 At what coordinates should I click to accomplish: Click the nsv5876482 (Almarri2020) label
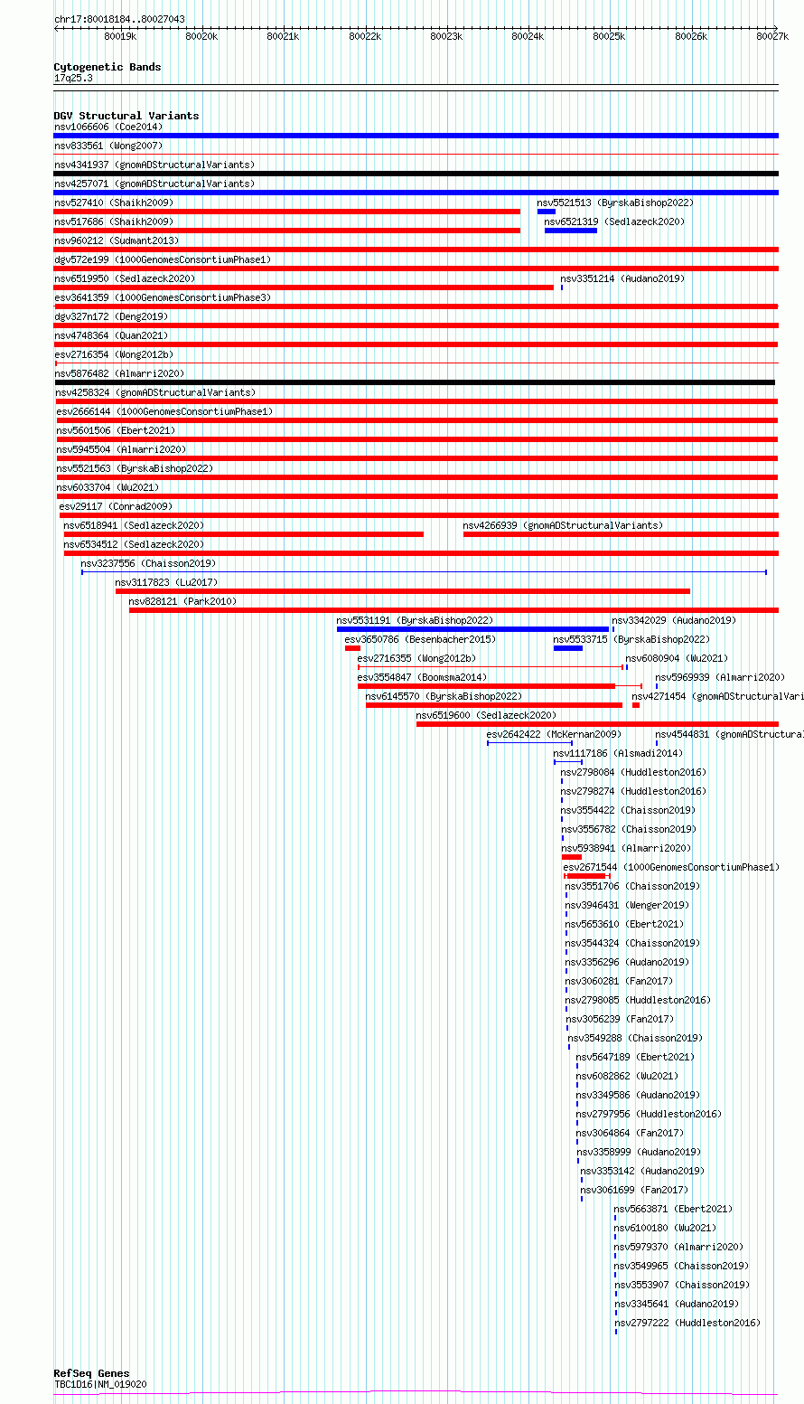pyautogui.click(x=119, y=373)
